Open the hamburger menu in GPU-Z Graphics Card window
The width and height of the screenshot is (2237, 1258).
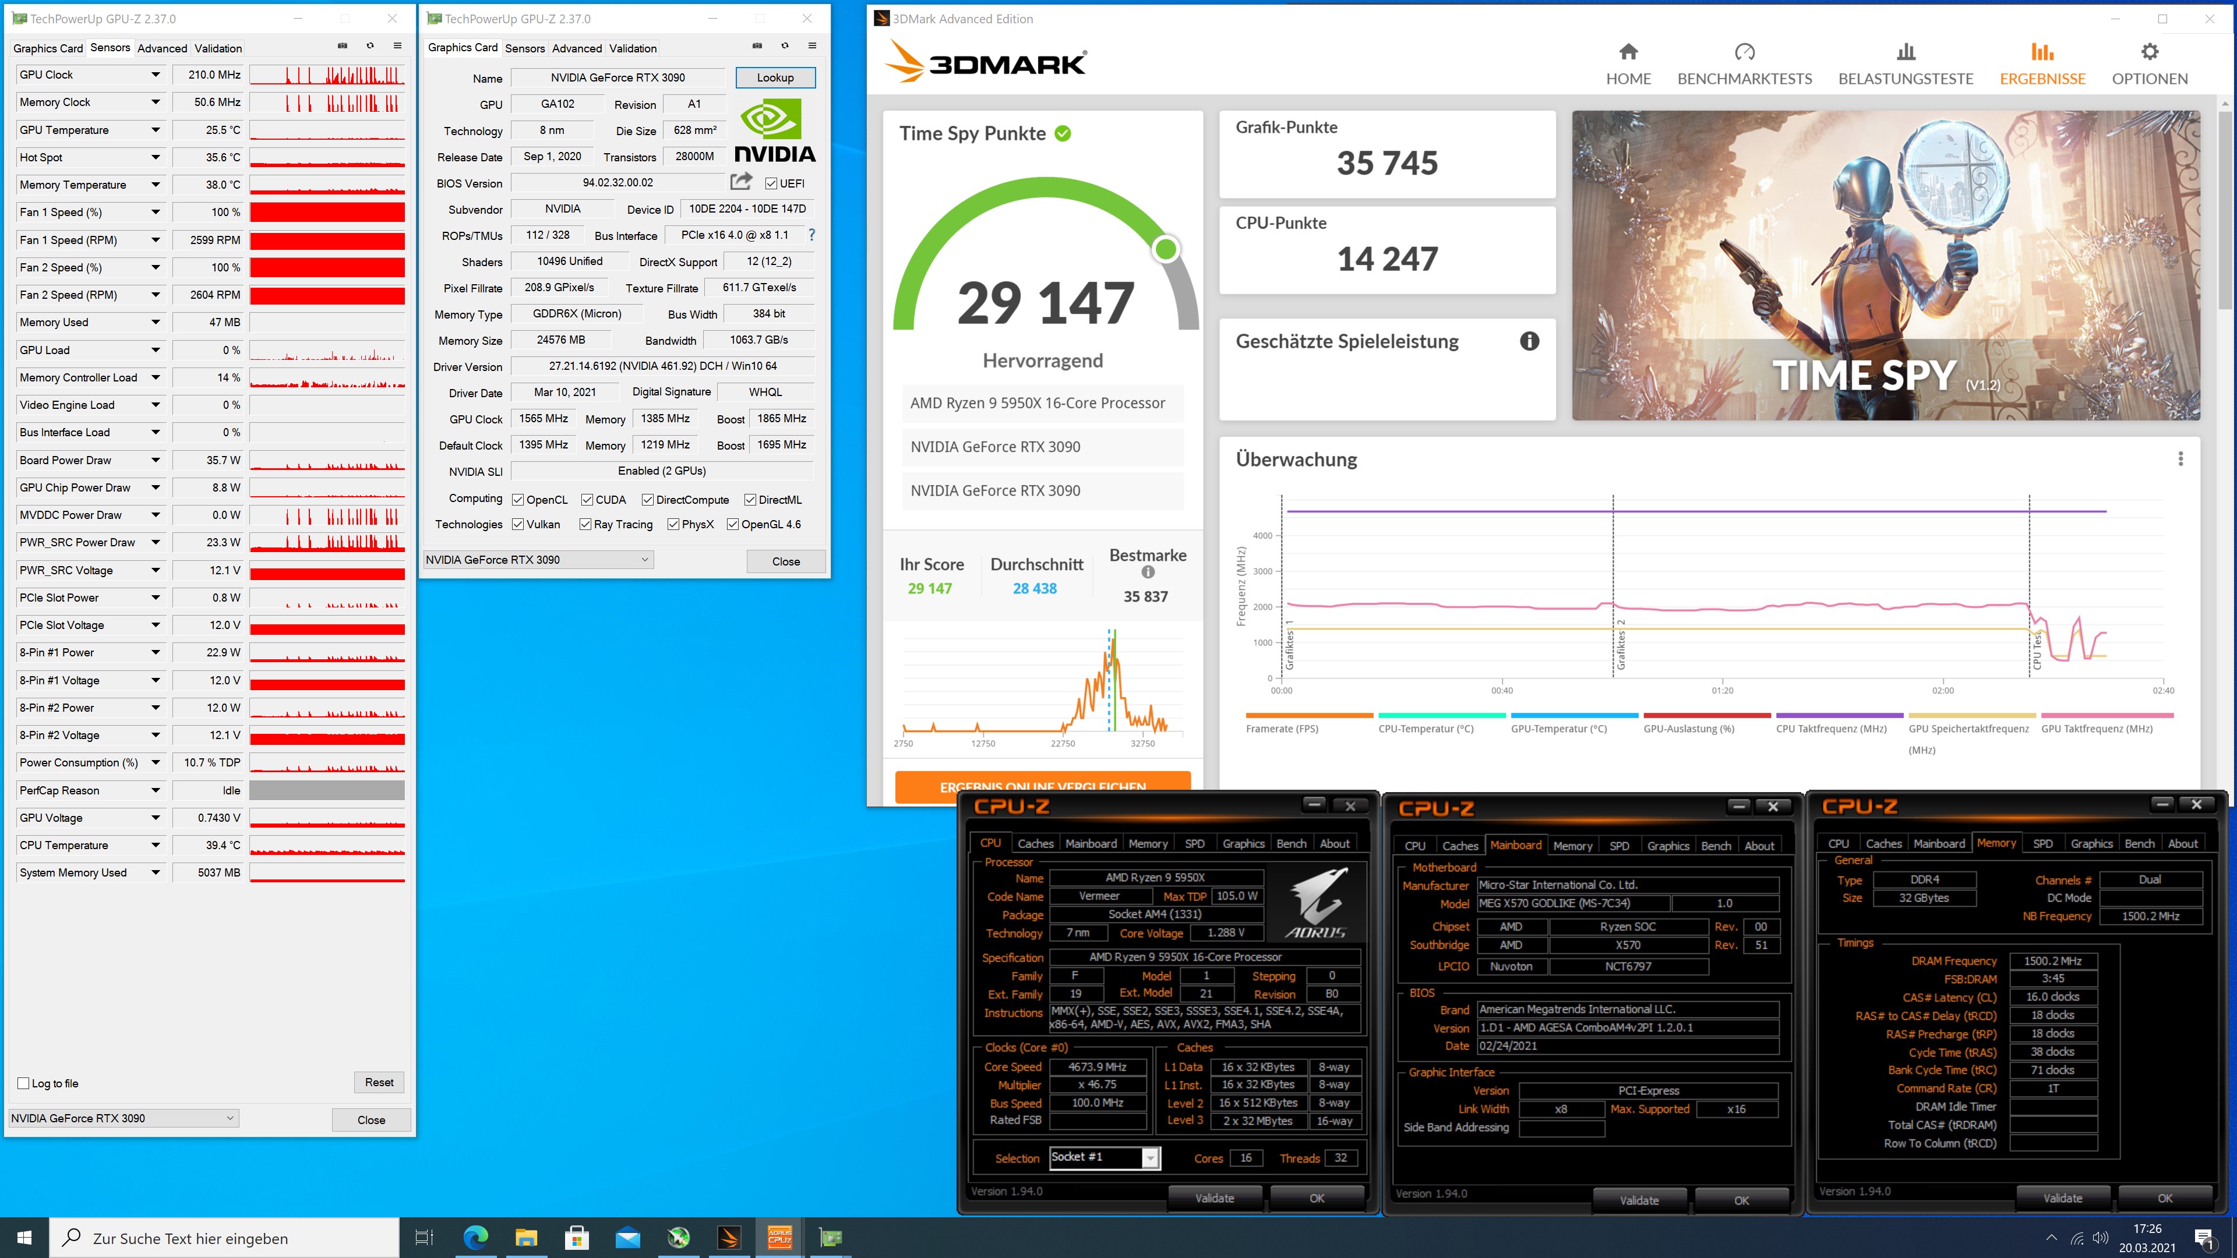tap(813, 46)
